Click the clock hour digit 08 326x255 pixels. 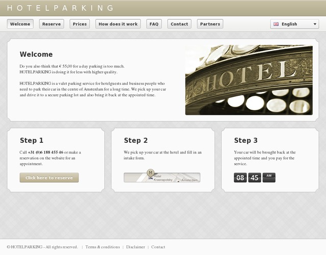click(240, 177)
